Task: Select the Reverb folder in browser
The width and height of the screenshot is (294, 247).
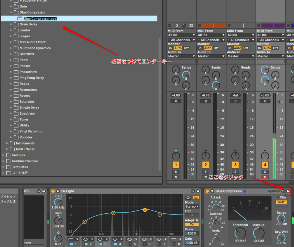Action: 25,96
